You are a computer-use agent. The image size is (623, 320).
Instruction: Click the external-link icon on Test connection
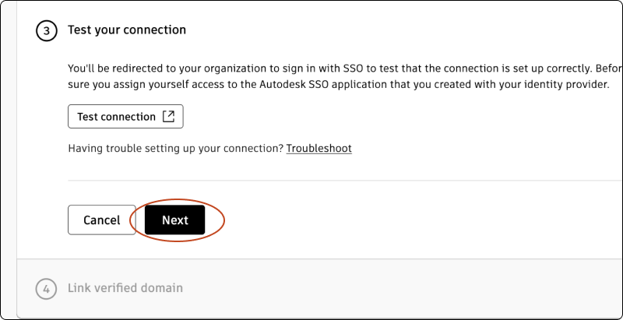[x=168, y=117]
